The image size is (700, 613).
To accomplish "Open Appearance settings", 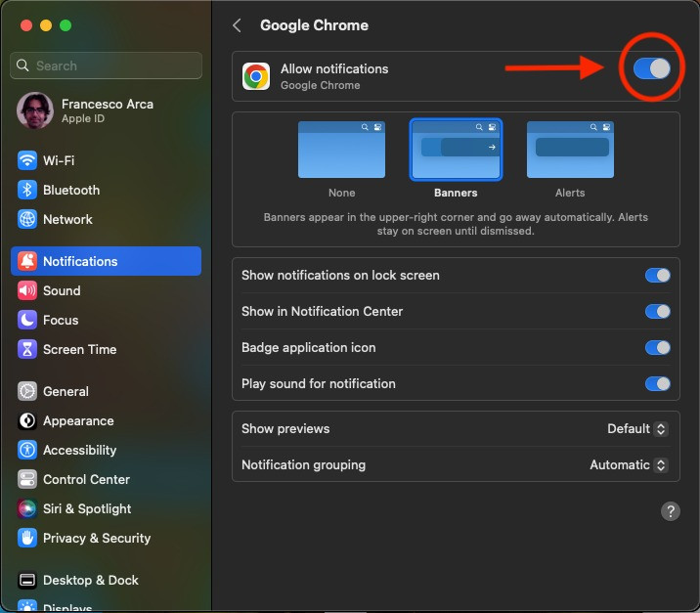I will [106, 420].
